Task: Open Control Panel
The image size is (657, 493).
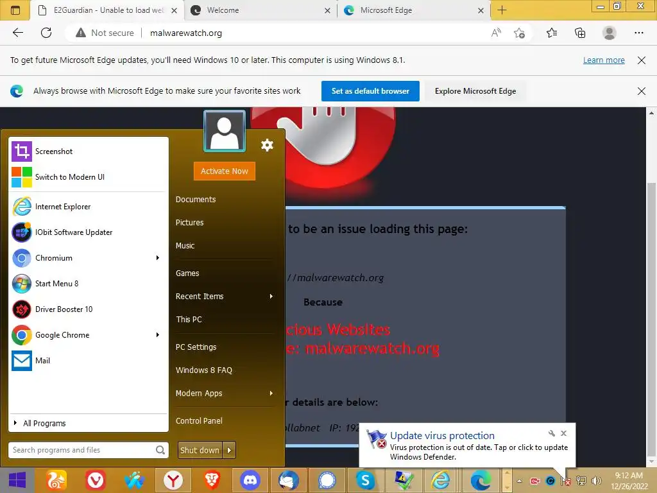Action: tap(199, 421)
